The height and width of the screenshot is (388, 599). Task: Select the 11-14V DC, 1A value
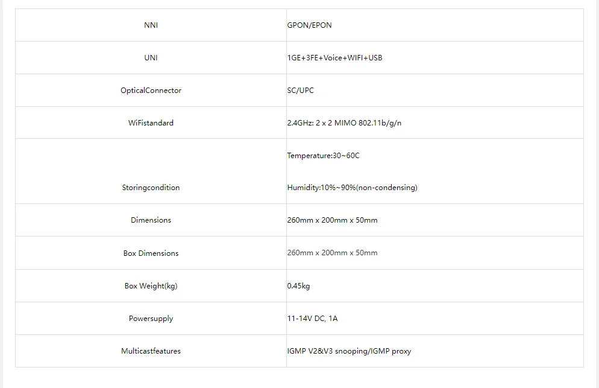click(x=313, y=319)
